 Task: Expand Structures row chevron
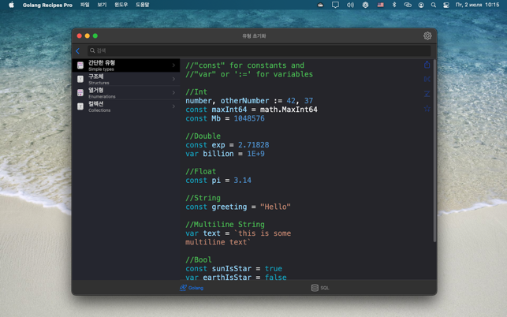[x=173, y=79]
